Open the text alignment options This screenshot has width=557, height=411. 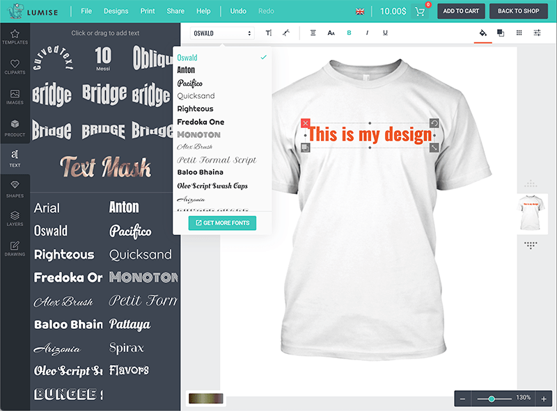coord(313,33)
